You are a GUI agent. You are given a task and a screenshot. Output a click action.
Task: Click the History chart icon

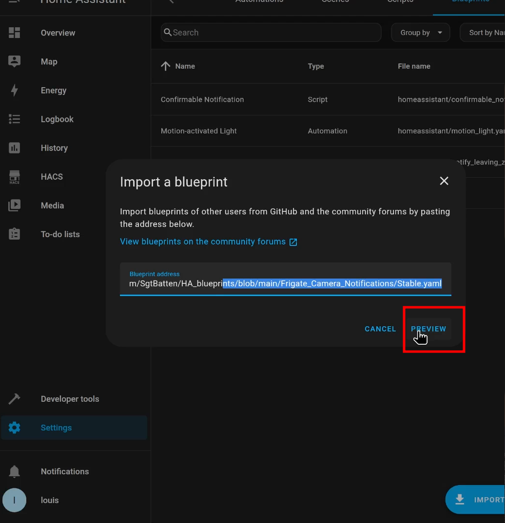(14, 148)
